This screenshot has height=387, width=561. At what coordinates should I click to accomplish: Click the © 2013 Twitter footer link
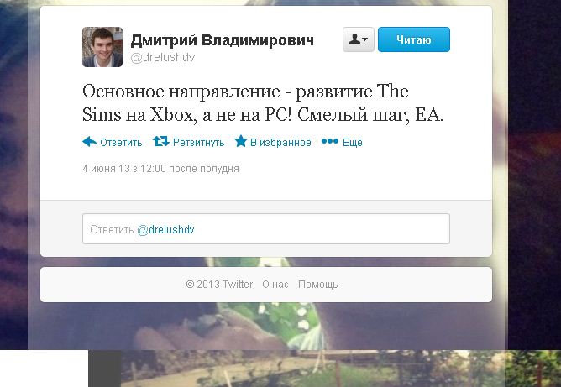(x=219, y=285)
